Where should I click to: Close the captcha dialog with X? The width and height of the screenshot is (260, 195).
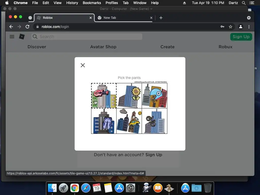coord(83,65)
